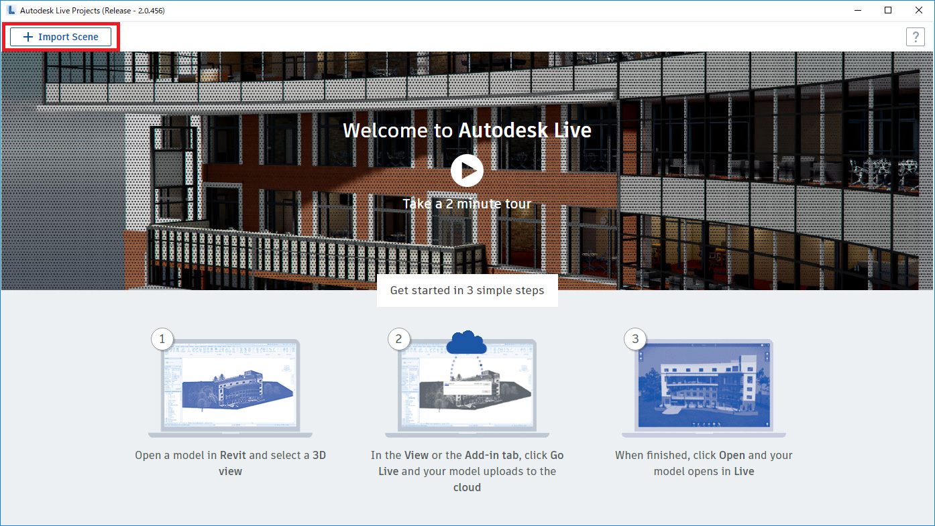Viewport: 935px width, 526px height.
Task: Click the Autodesk Live app icon in title bar
Action: [x=11, y=11]
